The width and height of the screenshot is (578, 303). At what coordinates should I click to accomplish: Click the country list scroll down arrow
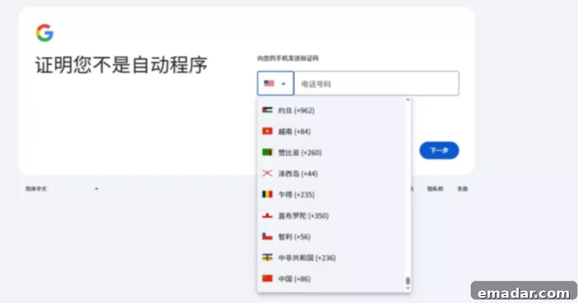click(408, 289)
